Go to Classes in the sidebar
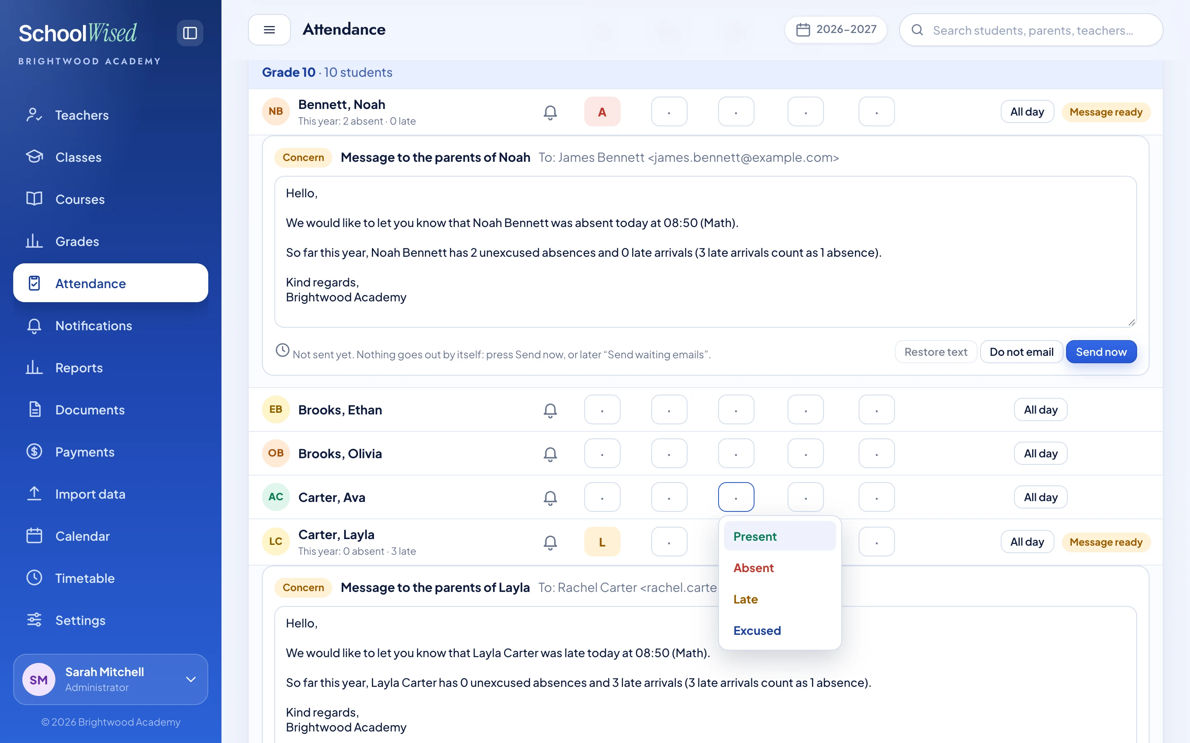The height and width of the screenshot is (743, 1190). pyautogui.click(x=111, y=157)
